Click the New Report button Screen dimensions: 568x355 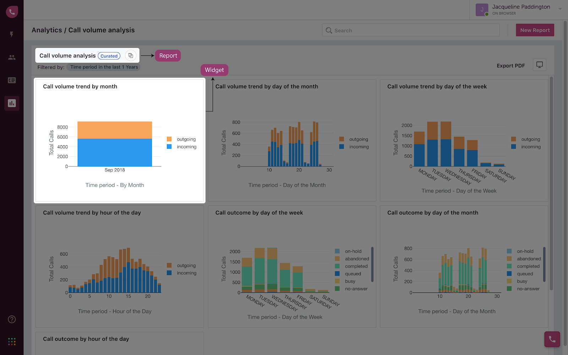(535, 30)
